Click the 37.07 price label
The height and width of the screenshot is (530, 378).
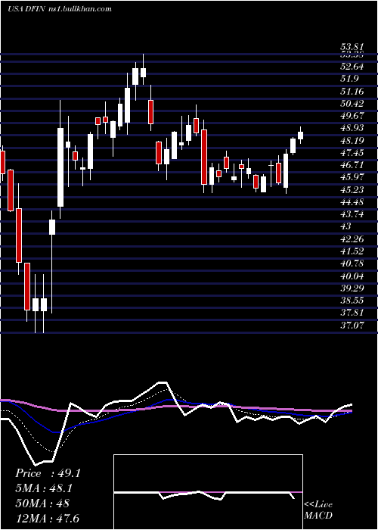tap(352, 326)
